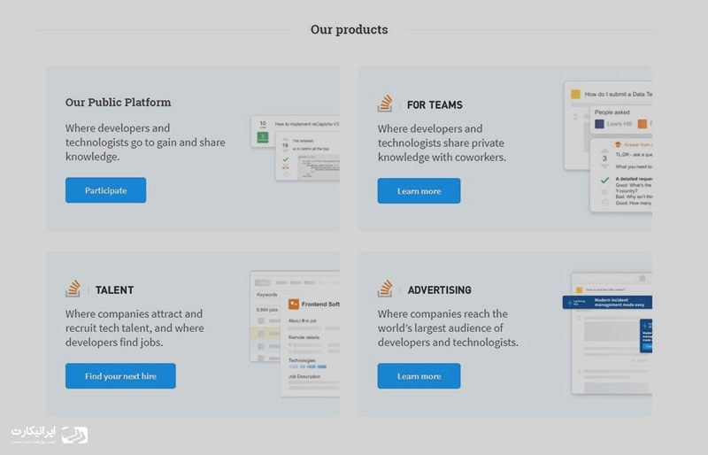Open the Public Platform Q&A preview image
Image resolution: width=708 pixels, height=455 pixels.
click(x=296, y=148)
